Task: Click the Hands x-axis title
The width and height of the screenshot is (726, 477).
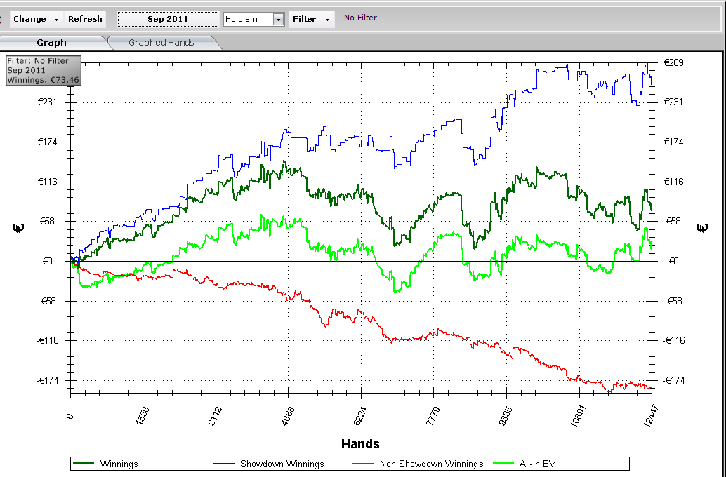Action: coord(360,443)
